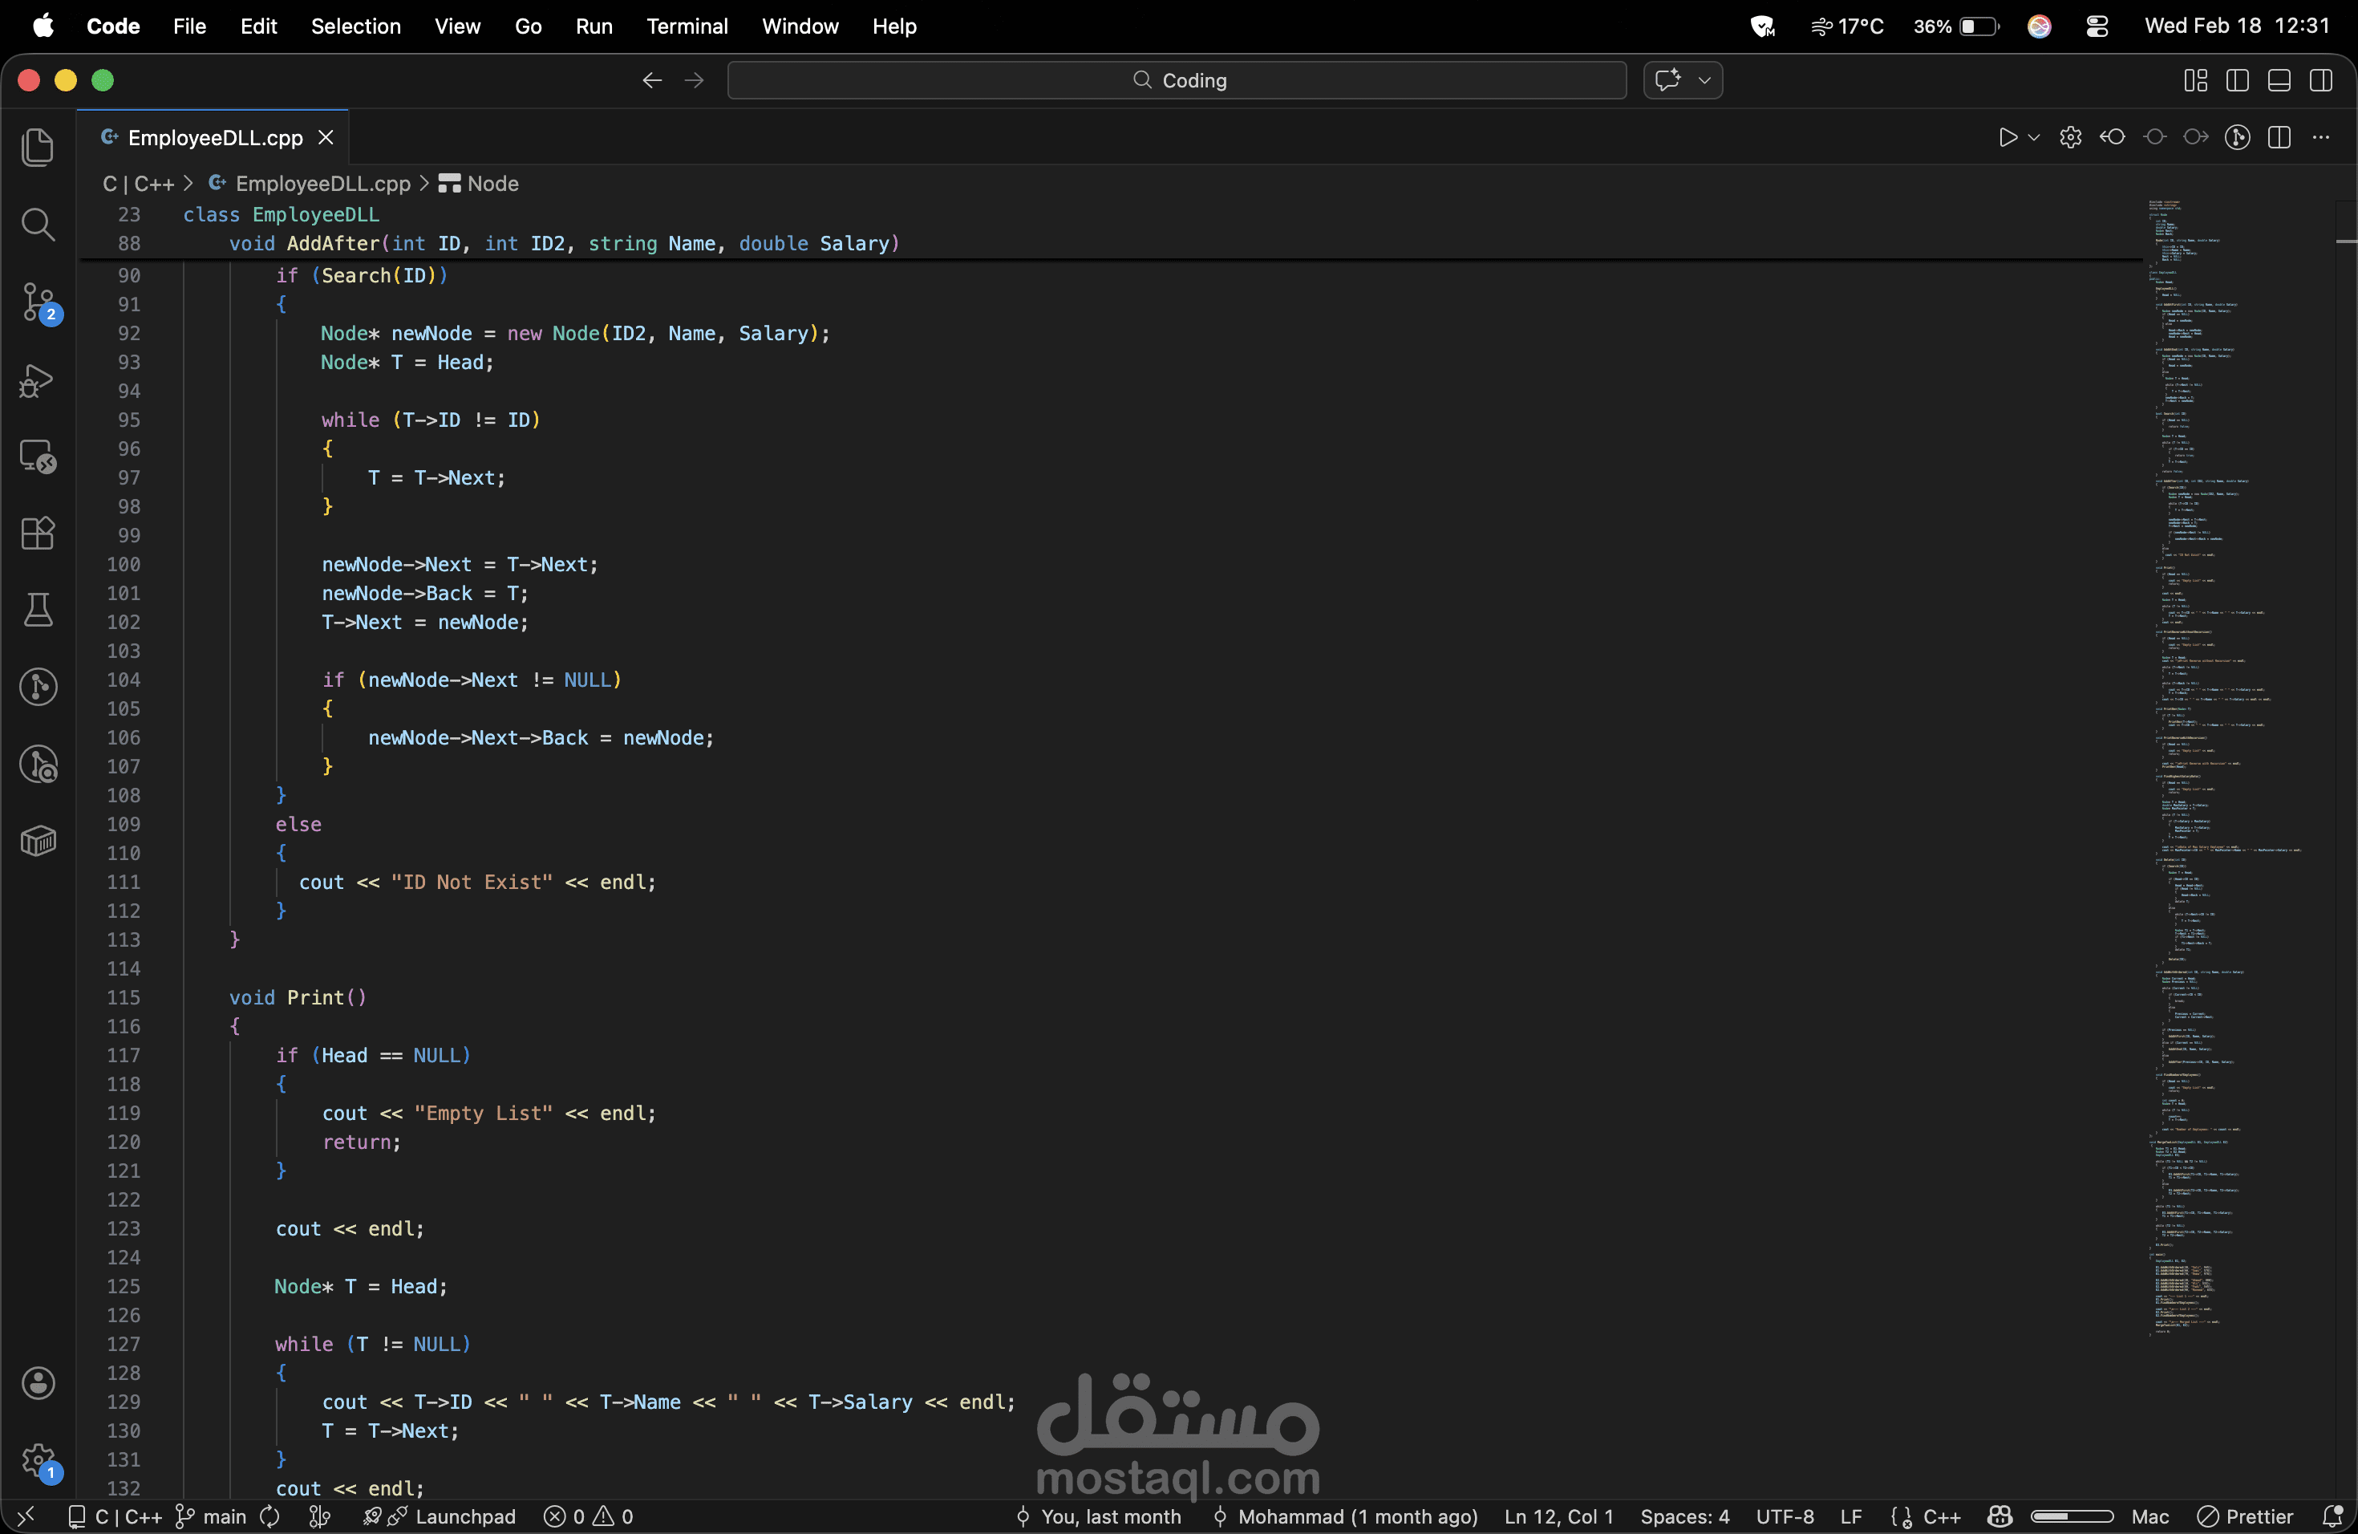
Task: Toggle the Secondary Side Bar layout button
Action: click(x=2320, y=80)
